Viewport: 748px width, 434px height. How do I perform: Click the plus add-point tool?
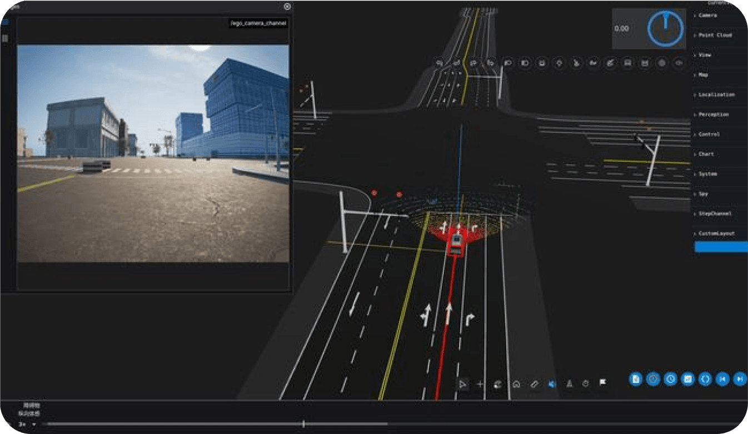pyautogui.click(x=481, y=383)
